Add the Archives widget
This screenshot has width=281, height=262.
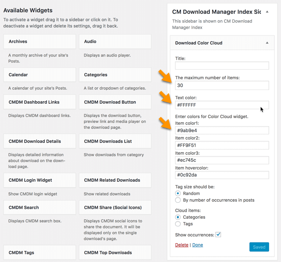(40, 42)
